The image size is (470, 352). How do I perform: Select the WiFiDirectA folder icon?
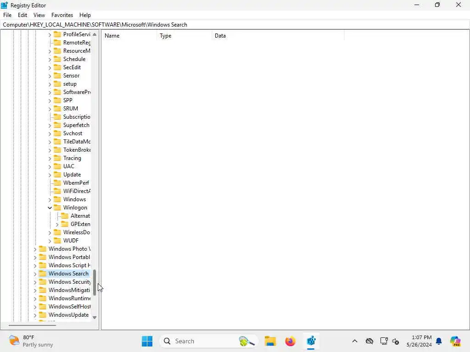(x=57, y=191)
